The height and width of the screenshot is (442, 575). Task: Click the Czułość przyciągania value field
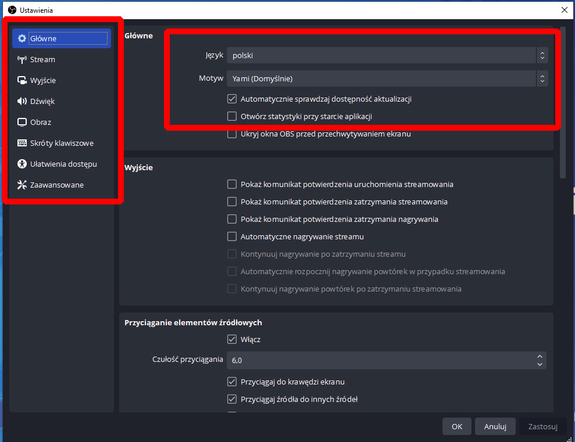pos(378,361)
